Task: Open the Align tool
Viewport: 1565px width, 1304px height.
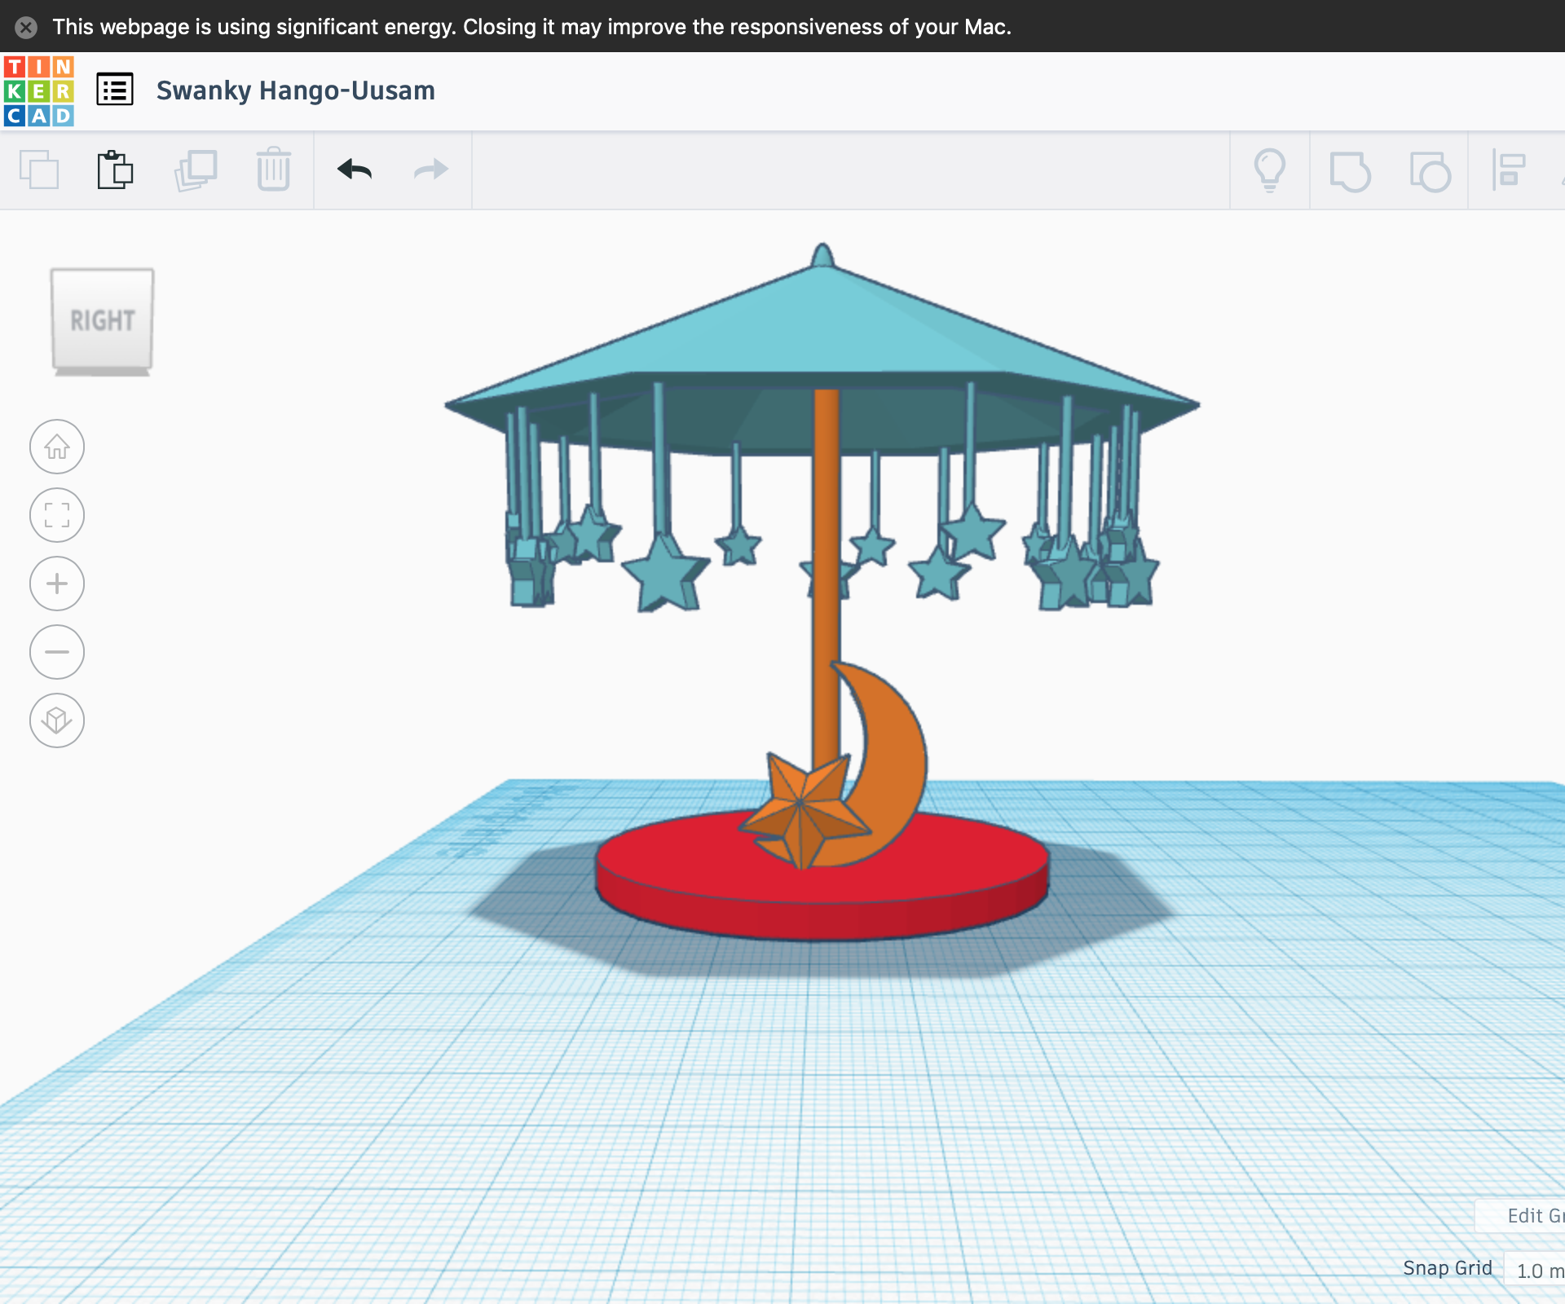Action: pyautogui.click(x=1510, y=170)
